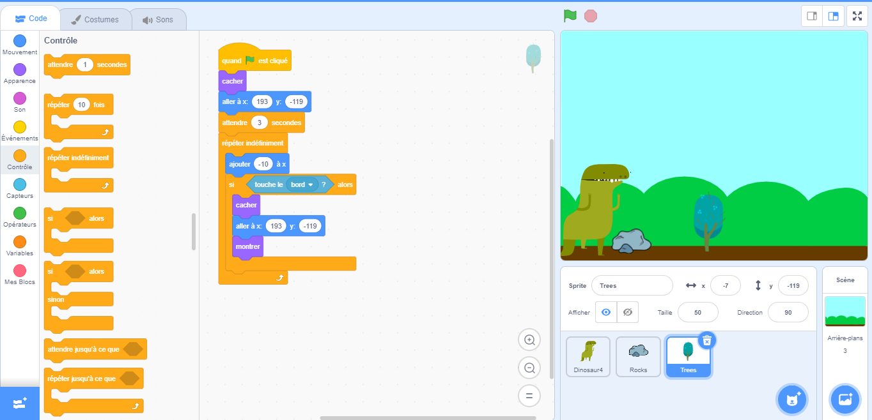Zoom in on the code workspace

[529, 340]
